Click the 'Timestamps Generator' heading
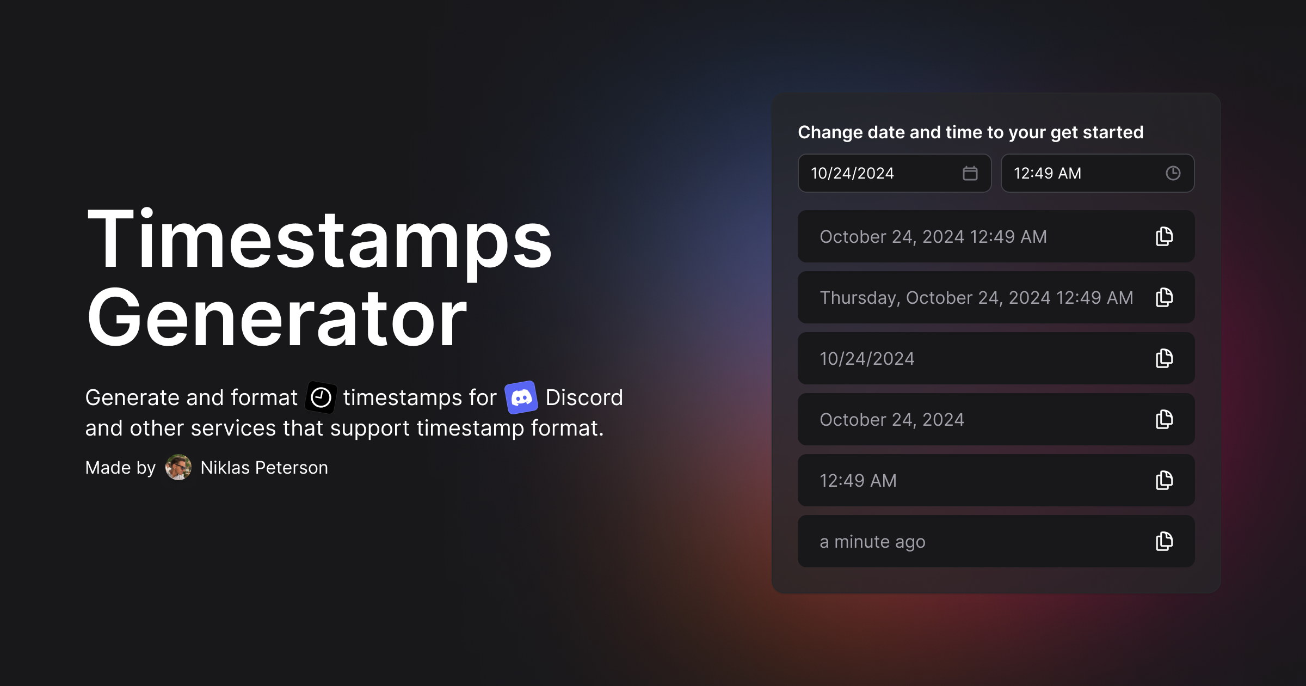The height and width of the screenshot is (686, 1306). click(319, 278)
